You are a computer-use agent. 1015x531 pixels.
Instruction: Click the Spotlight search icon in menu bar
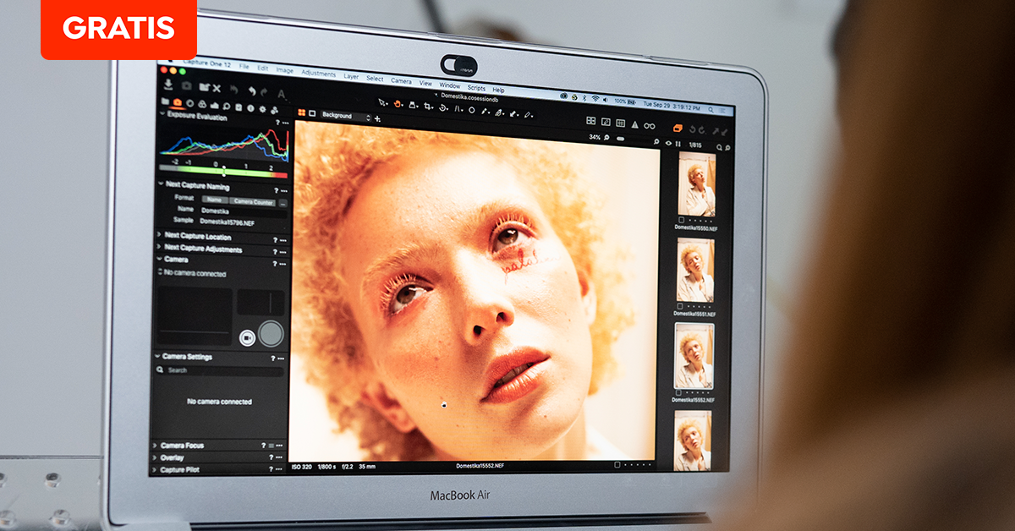click(x=711, y=109)
